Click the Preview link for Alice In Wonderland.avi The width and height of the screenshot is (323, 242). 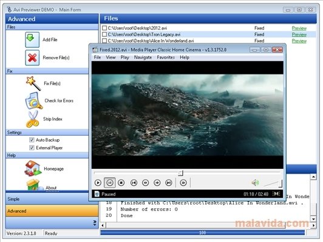(299, 41)
